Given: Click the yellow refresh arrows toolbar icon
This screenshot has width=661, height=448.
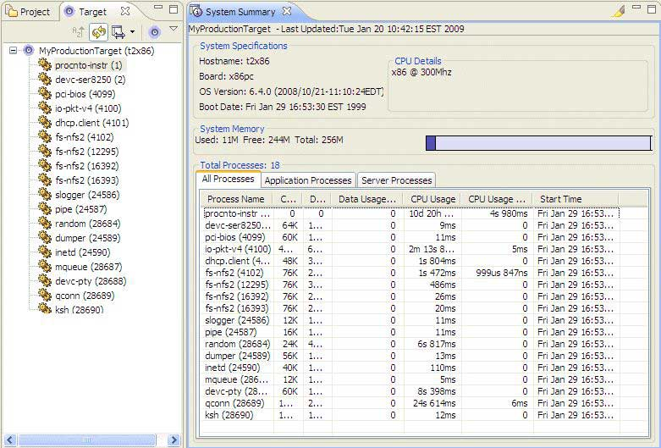Looking at the screenshot, I should point(98,32).
